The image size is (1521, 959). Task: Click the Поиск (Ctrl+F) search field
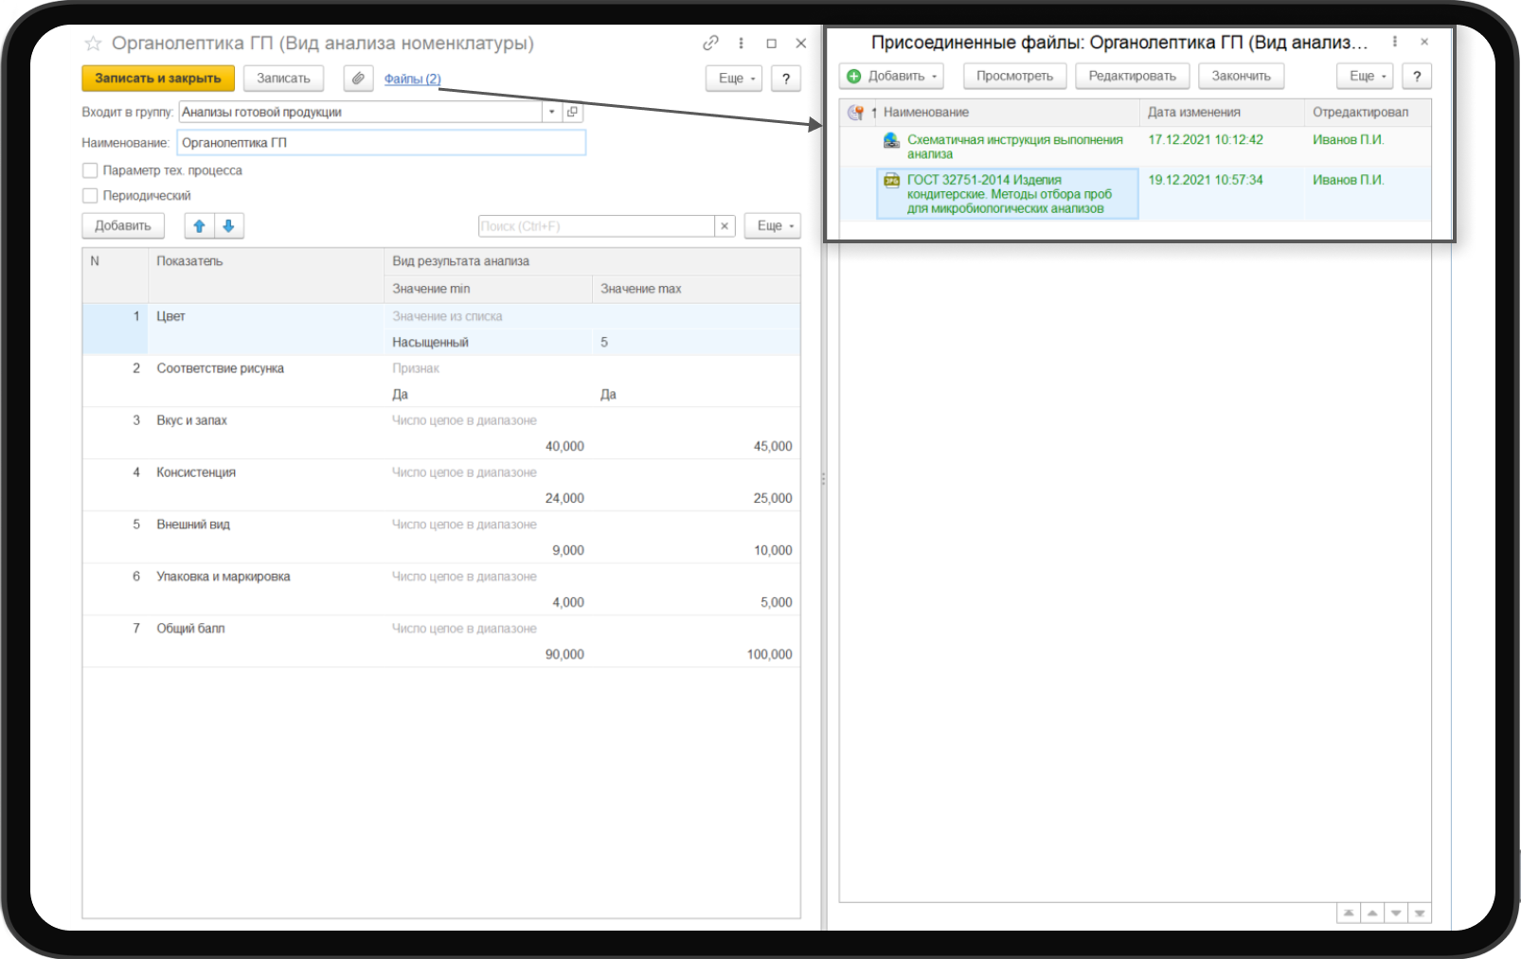[597, 226]
